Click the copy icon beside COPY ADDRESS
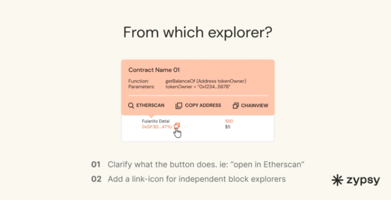This screenshot has height=200, width=391. tap(178, 105)
